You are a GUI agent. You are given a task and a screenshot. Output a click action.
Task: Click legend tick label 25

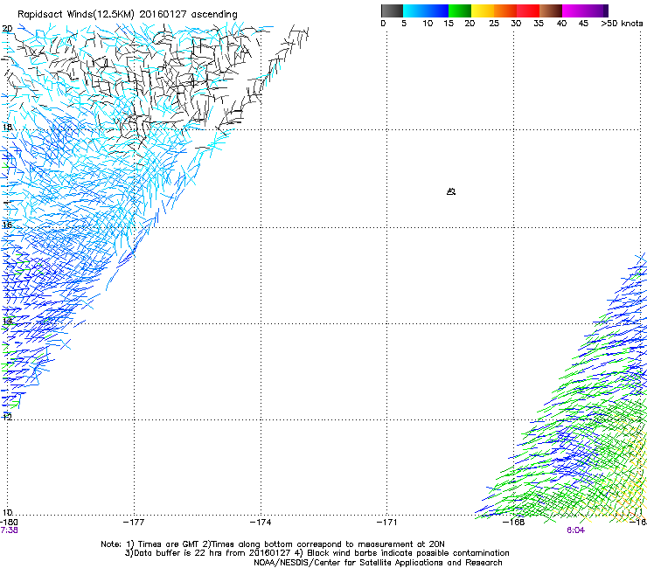pyautogui.click(x=494, y=24)
